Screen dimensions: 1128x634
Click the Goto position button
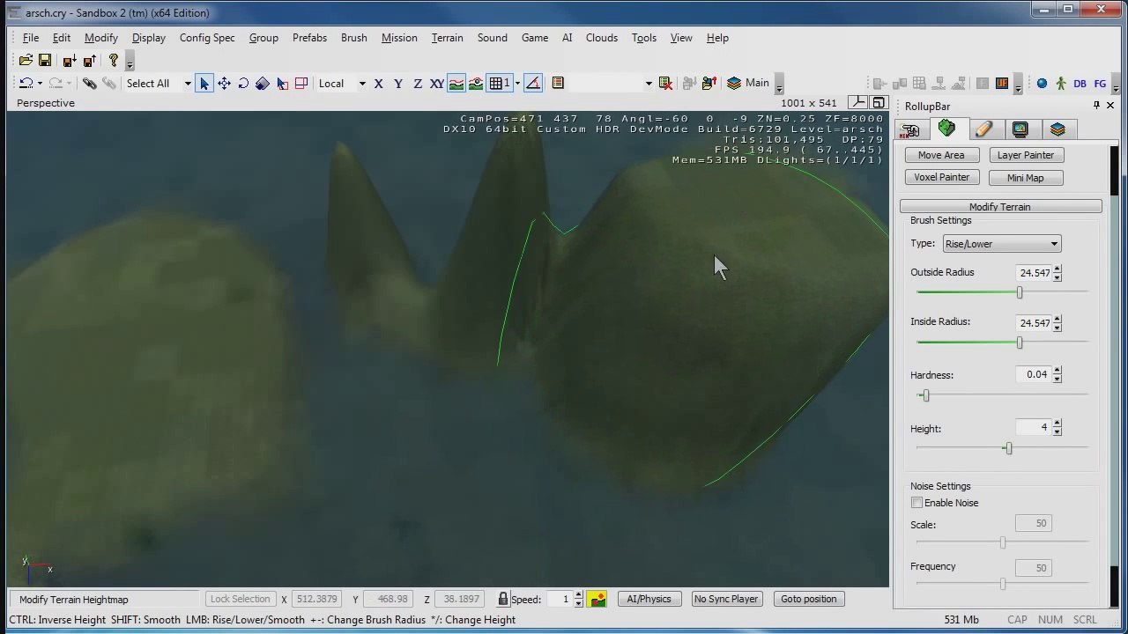tap(808, 600)
